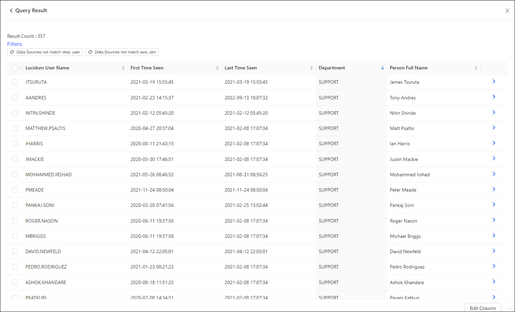Click the 2021-04-12 22:05:01 first seen cell
The height and width of the screenshot is (312, 515).
coord(152,251)
